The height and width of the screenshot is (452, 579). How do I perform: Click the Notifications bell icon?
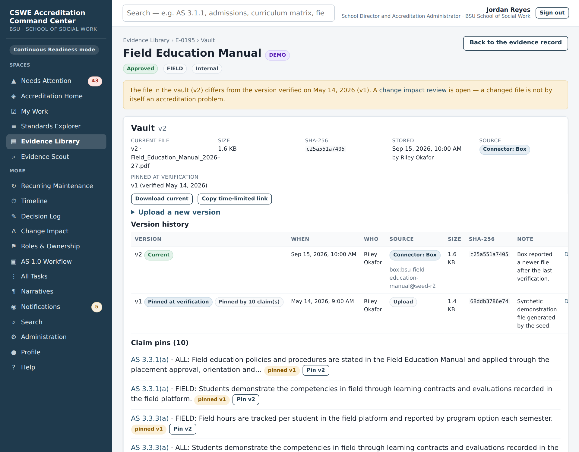tap(14, 307)
